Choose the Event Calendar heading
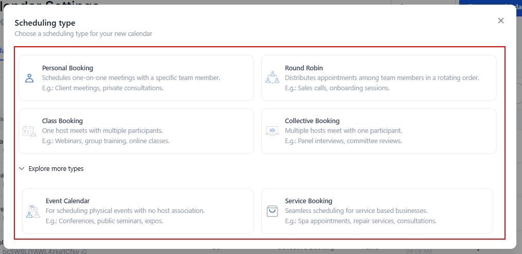 (68, 201)
